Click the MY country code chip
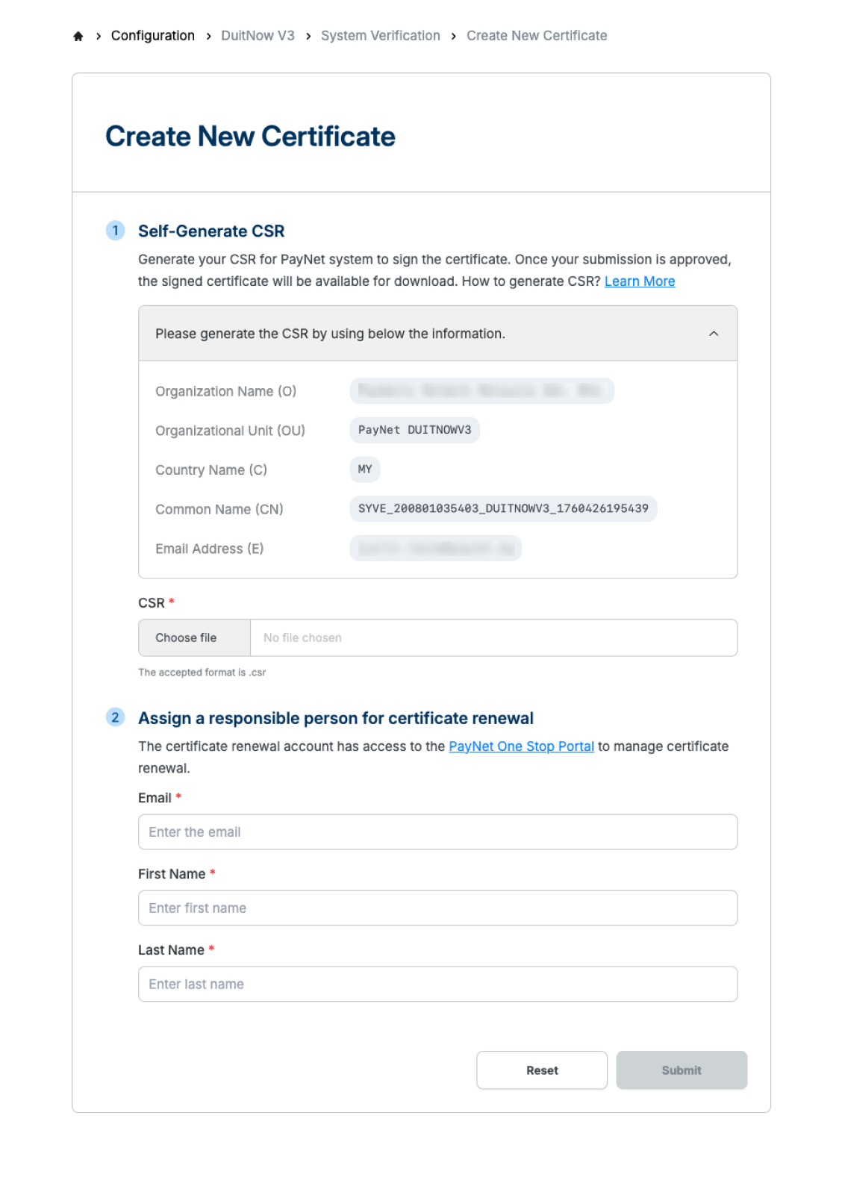The height and width of the screenshot is (1192, 842). coord(364,469)
